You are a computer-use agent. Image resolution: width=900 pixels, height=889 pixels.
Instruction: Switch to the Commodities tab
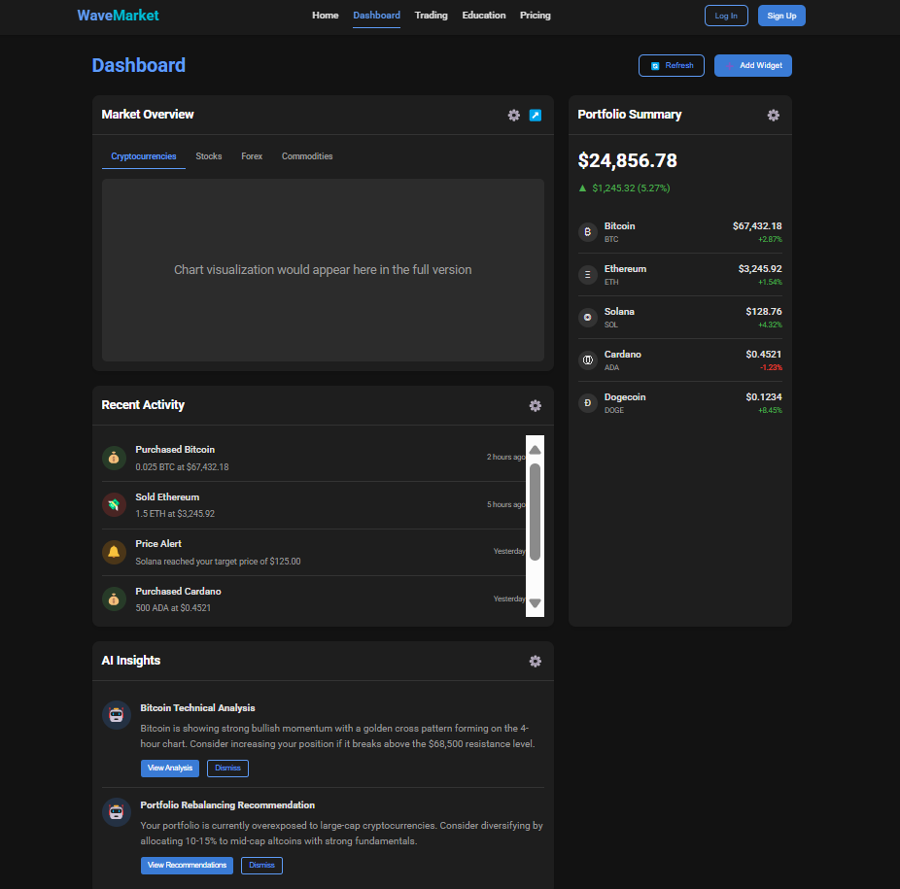click(x=307, y=156)
